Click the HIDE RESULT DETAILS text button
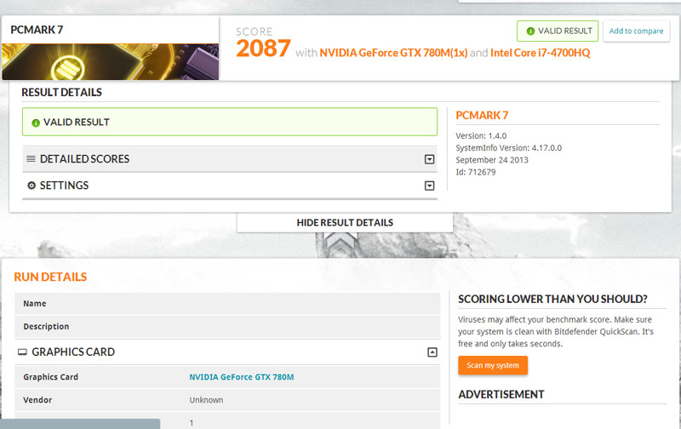Screen dimensions: 681x429 click(345, 222)
